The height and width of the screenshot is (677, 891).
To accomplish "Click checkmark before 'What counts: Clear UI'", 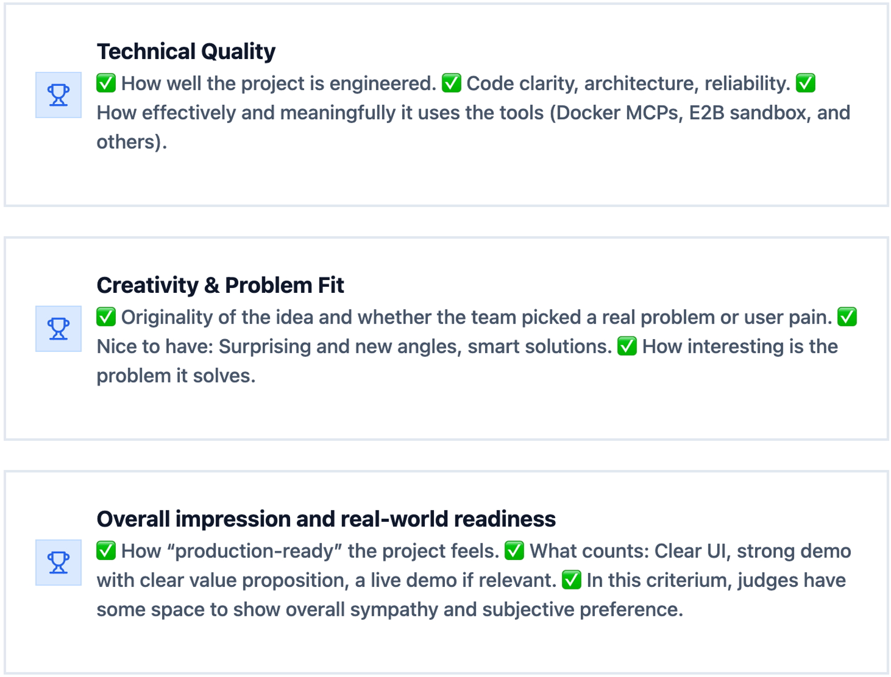I will (x=514, y=551).
